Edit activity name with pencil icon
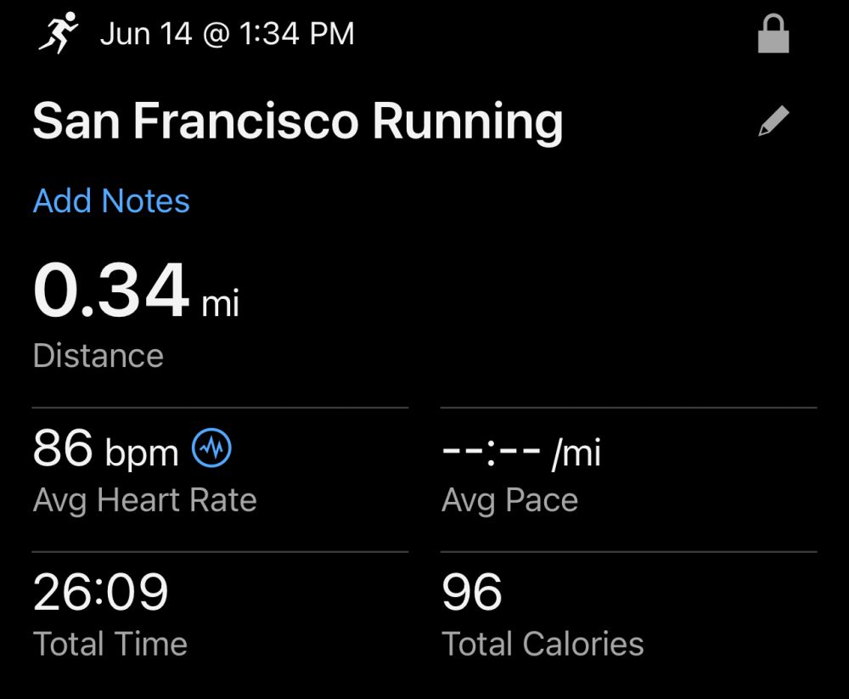 point(773,122)
